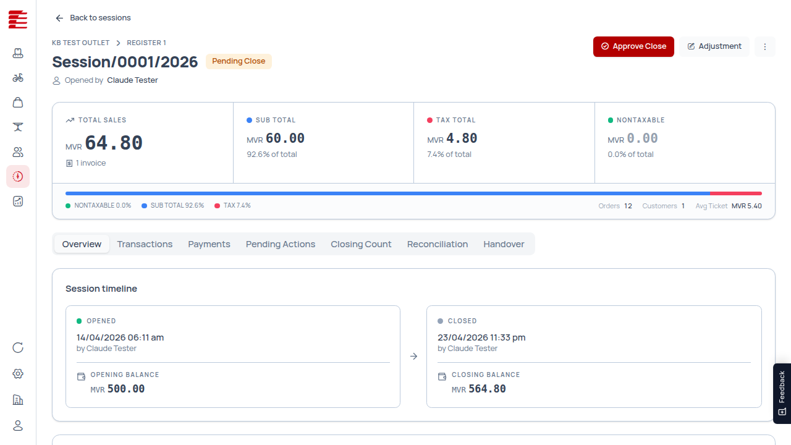Click the Pending Close status badge
This screenshot has height=445, width=791.
[x=239, y=61]
